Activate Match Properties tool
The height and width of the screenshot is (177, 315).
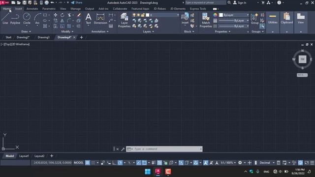(206, 20)
